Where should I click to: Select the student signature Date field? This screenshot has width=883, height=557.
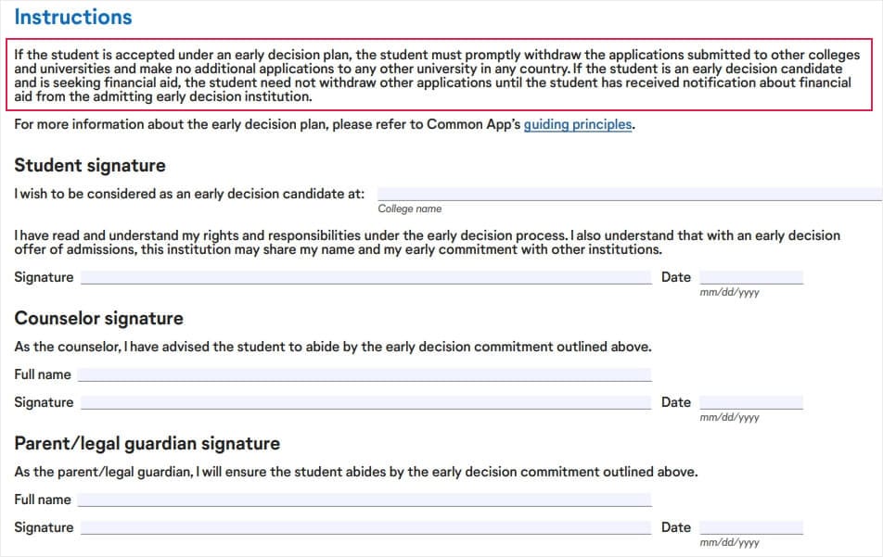click(x=750, y=277)
